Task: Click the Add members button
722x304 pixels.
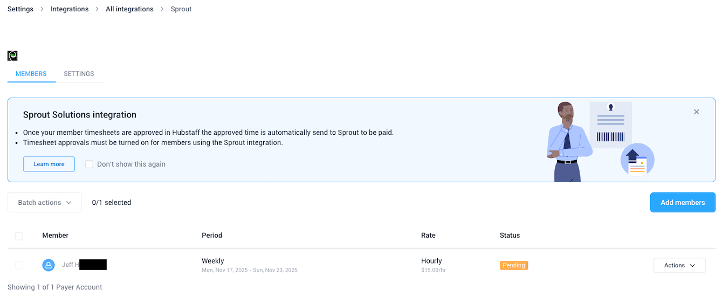Action: (682, 203)
